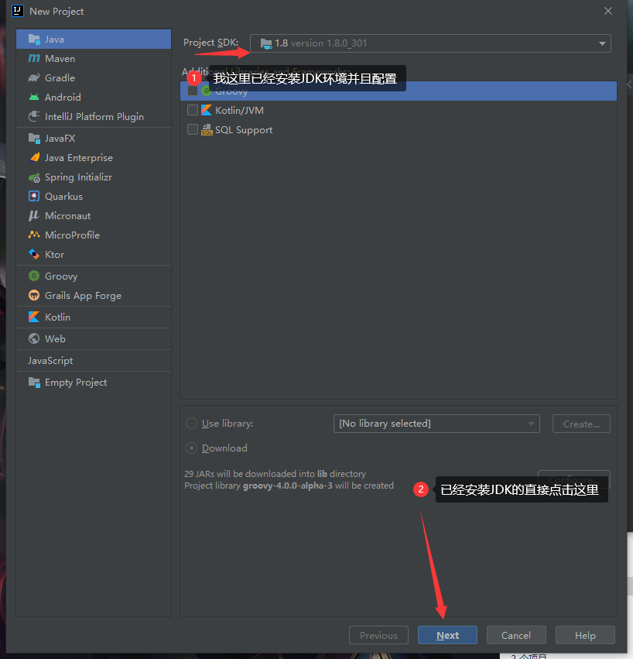
Task: Select the Download radio button
Action: (192, 448)
